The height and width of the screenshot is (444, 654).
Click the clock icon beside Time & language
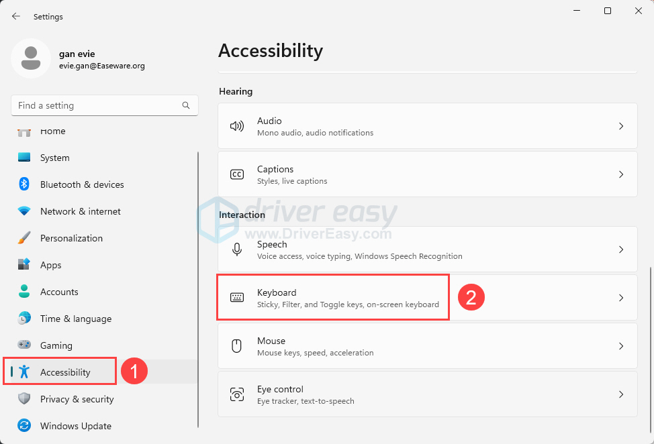(x=24, y=319)
